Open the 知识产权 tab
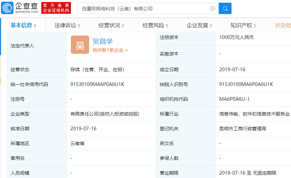The width and height of the screenshot is (291, 178). coord(243,26)
